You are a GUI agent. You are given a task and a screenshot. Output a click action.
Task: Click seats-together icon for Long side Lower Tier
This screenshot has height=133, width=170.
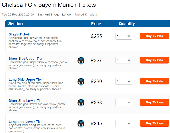(x=81, y=123)
